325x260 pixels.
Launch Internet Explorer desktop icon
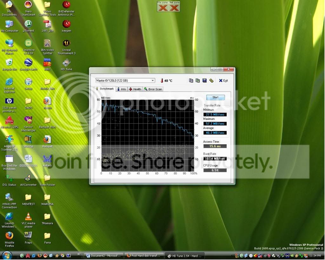tap(9, 86)
